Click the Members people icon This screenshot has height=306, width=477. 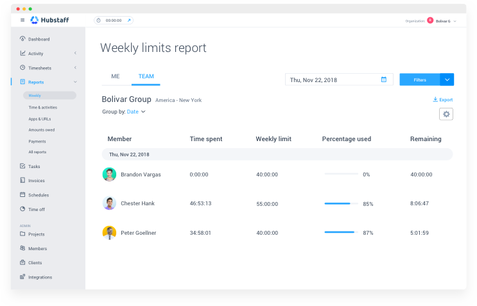point(22,248)
